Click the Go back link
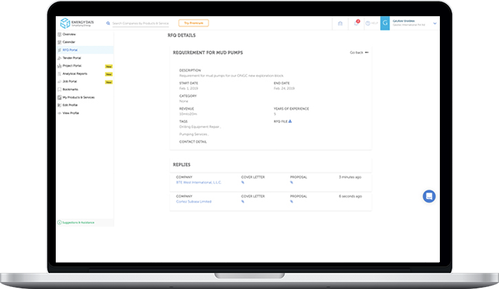 359,52
